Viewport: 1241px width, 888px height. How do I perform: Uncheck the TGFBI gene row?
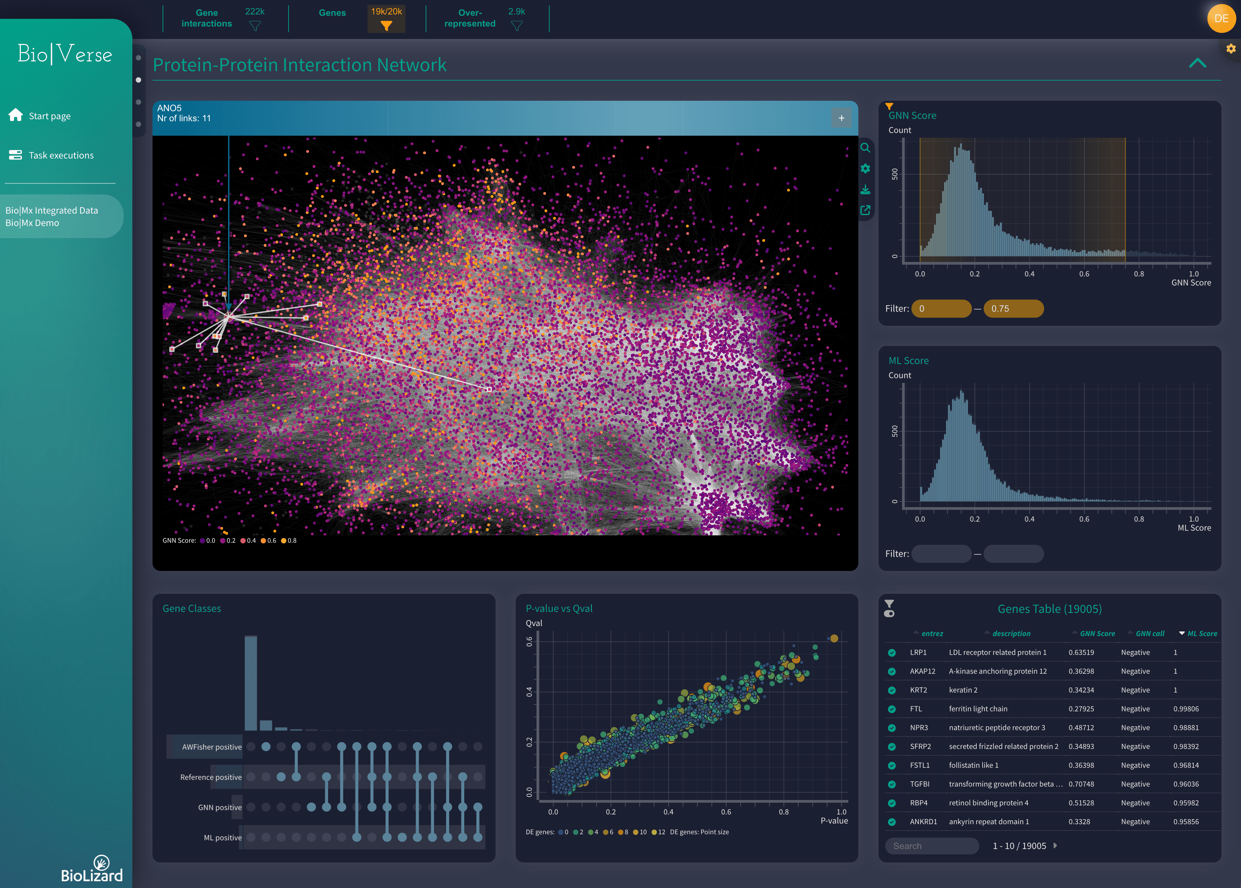[x=892, y=784]
